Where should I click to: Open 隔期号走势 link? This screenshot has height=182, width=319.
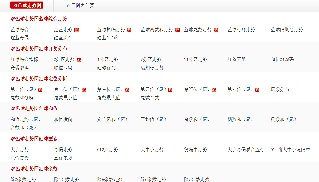152,68
